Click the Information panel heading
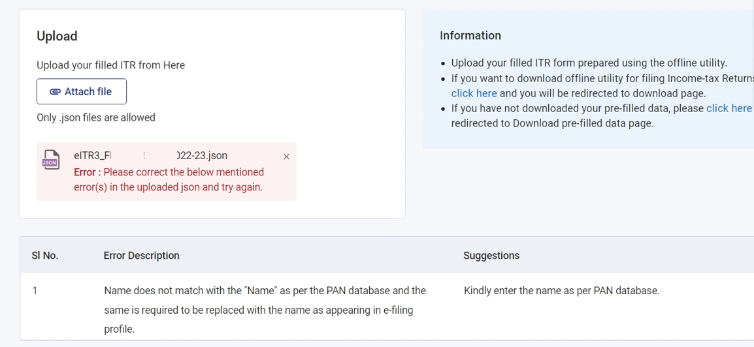The image size is (754, 347). point(470,35)
